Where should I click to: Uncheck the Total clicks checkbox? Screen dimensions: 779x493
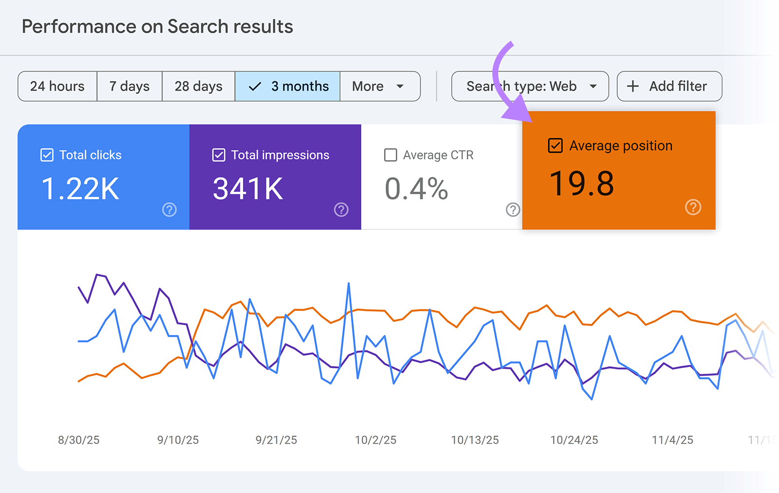[x=46, y=155]
